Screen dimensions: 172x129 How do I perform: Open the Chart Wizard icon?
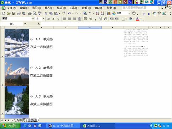(x=109, y=13)
